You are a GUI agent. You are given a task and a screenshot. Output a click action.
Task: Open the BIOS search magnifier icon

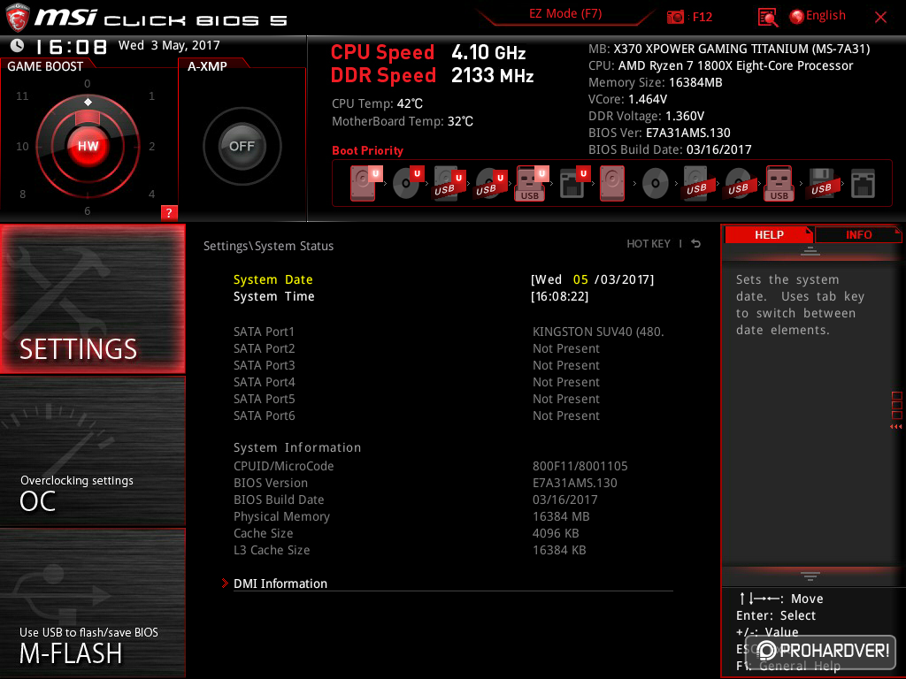(x=767, y=18)
